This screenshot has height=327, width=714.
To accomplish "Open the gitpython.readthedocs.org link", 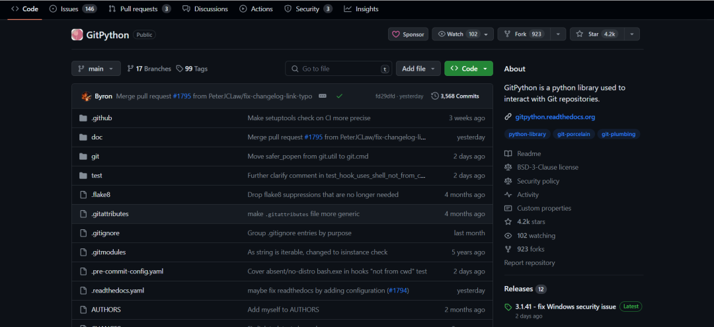I will tap(555, 117).
